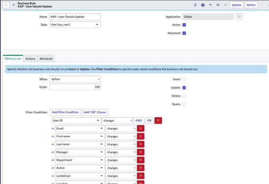The width and height of the screenshot is (269, 184).
Task: Enable the Insert checkbox
Action: click(x=184, y=79)
